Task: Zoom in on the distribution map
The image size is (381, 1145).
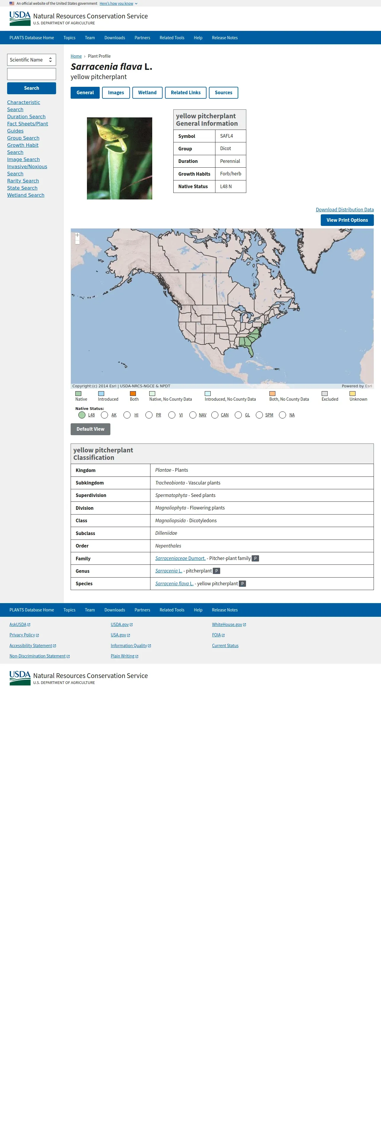Action: (x=77, y=235)
